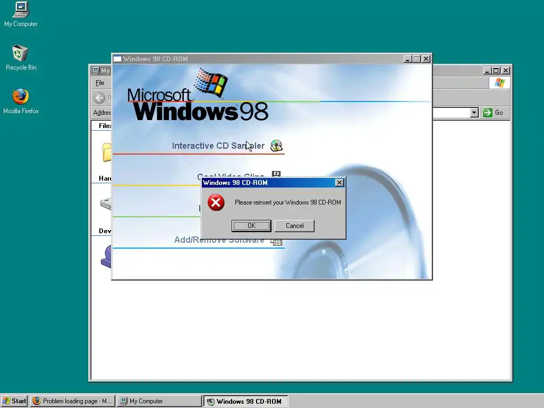Screen dimensions: 544x408
Task: Minimize the My Computer window
Action: (487, 71)
